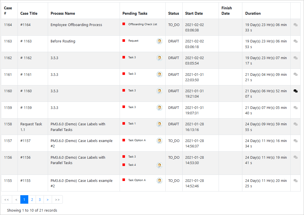Open the Task Option A task in case 1157
The image size is (304, 215).
coord(137,140)
